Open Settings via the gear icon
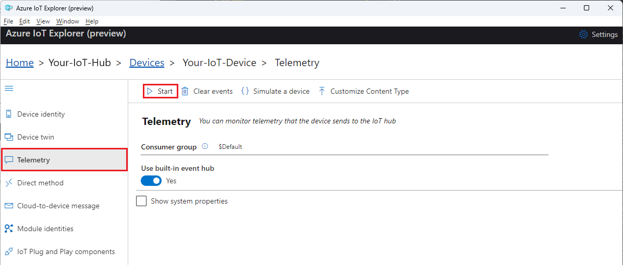Viewport: 623px width, 265px height. [x=583, y=34]
